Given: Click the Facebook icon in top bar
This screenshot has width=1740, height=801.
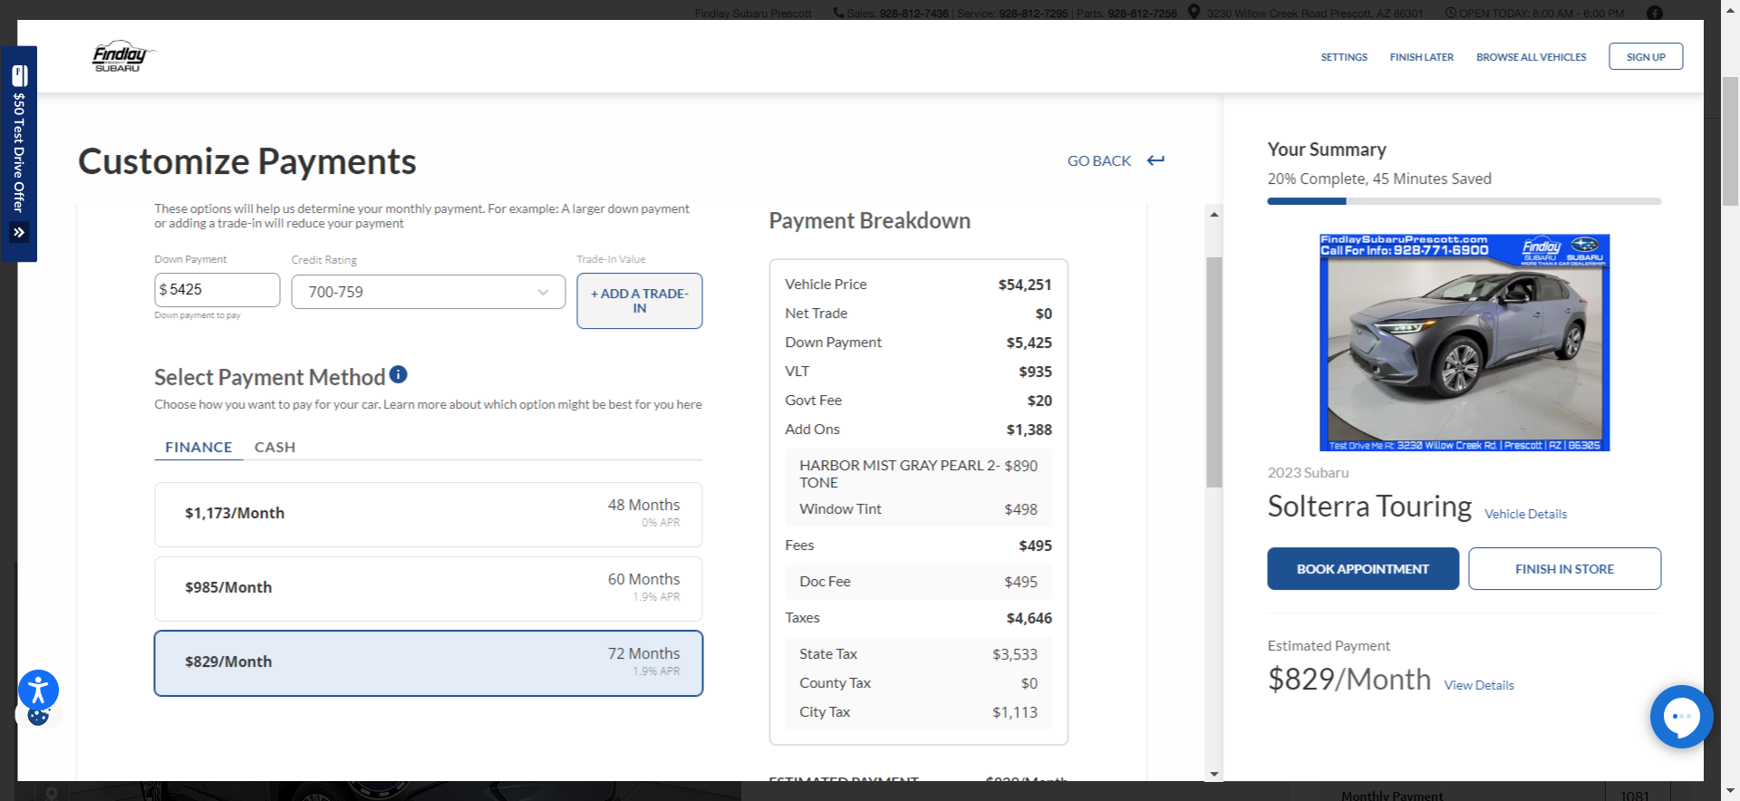Looking at the screenshot, I should pyautogui.click(x=1655, y=13).
